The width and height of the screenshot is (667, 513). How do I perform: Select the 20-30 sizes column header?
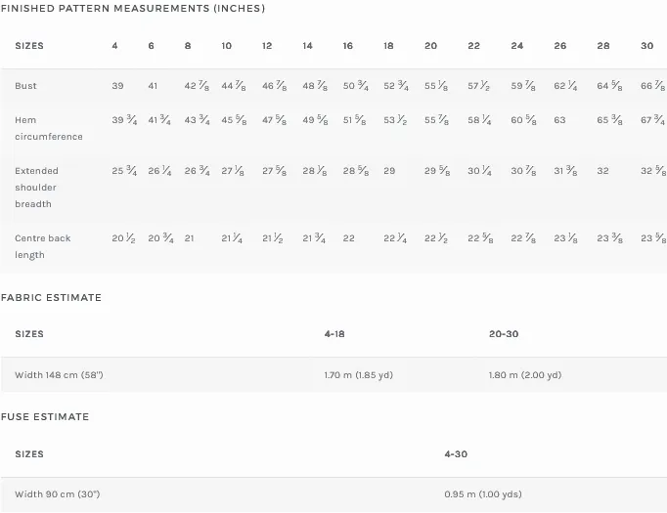coord(504,334)
